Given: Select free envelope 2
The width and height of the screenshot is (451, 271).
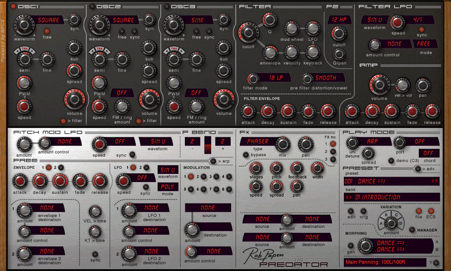Looking at the screenshot, I should point(61,167).
